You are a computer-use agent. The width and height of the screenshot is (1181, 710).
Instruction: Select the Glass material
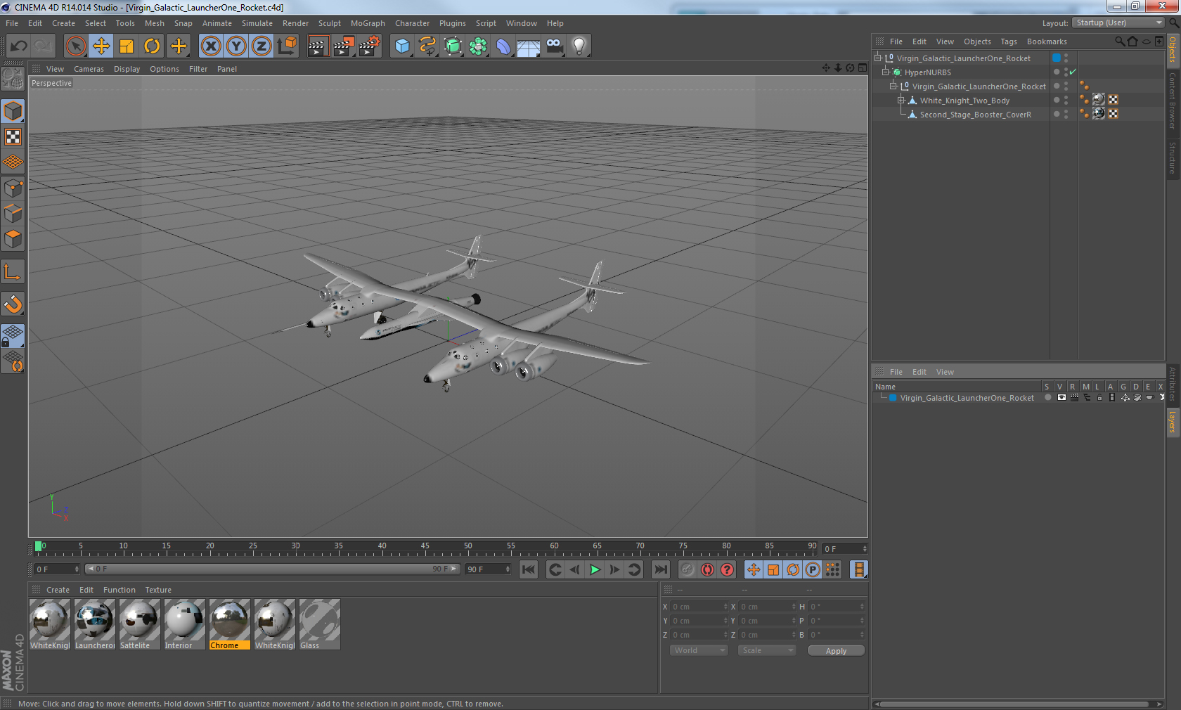[320, 624]
